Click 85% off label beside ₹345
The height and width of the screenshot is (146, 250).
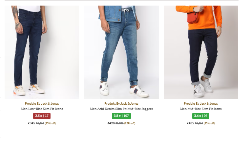50,124
